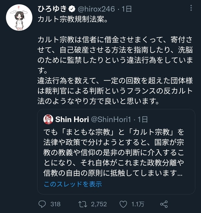Image resolution: width=201 pixels, height=213 pixels.
Task: Open the quoted tweet text body
Action: click(114, 152)
